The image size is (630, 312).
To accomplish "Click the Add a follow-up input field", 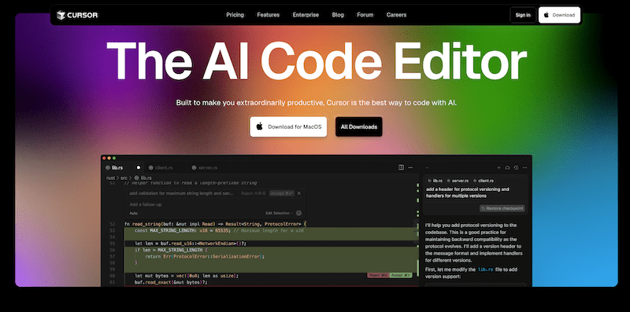I will (x=215, y=204).
